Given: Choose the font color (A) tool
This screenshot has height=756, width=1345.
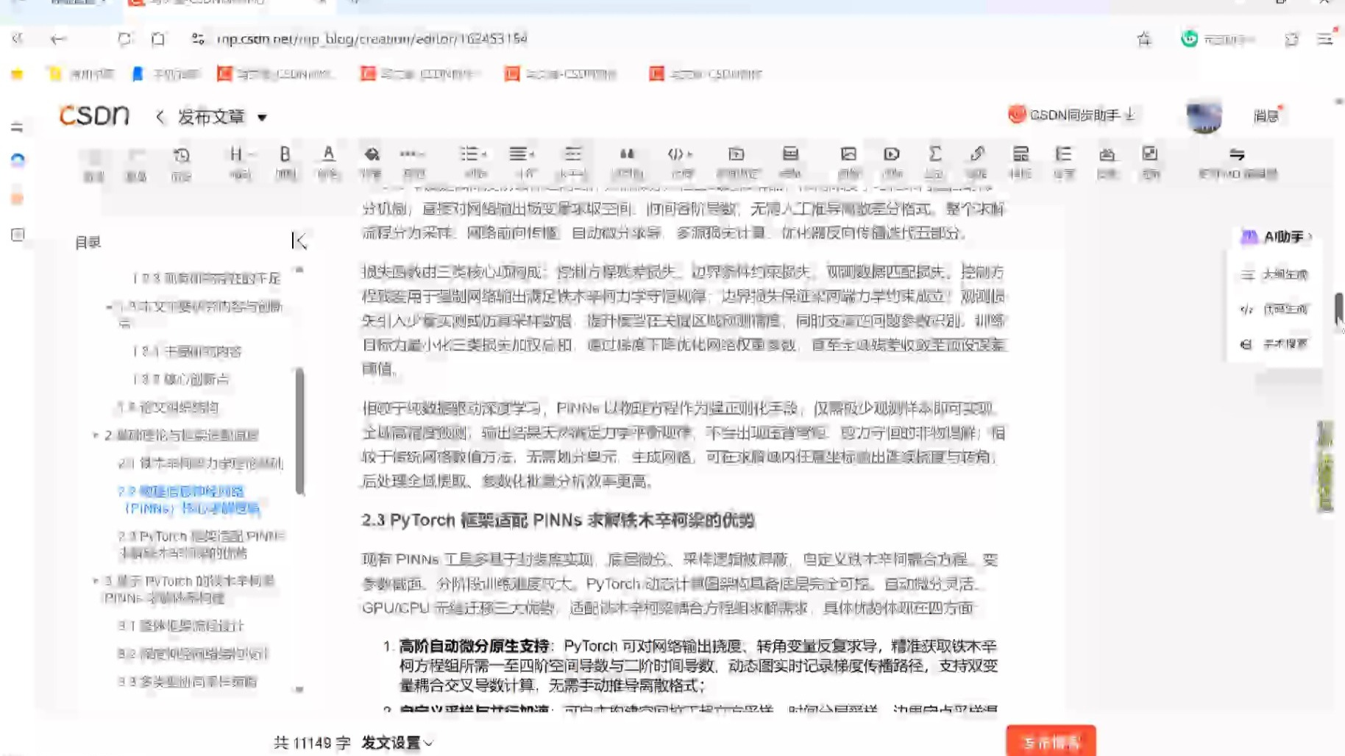Looking at the screenshot, I should point(328,163).
